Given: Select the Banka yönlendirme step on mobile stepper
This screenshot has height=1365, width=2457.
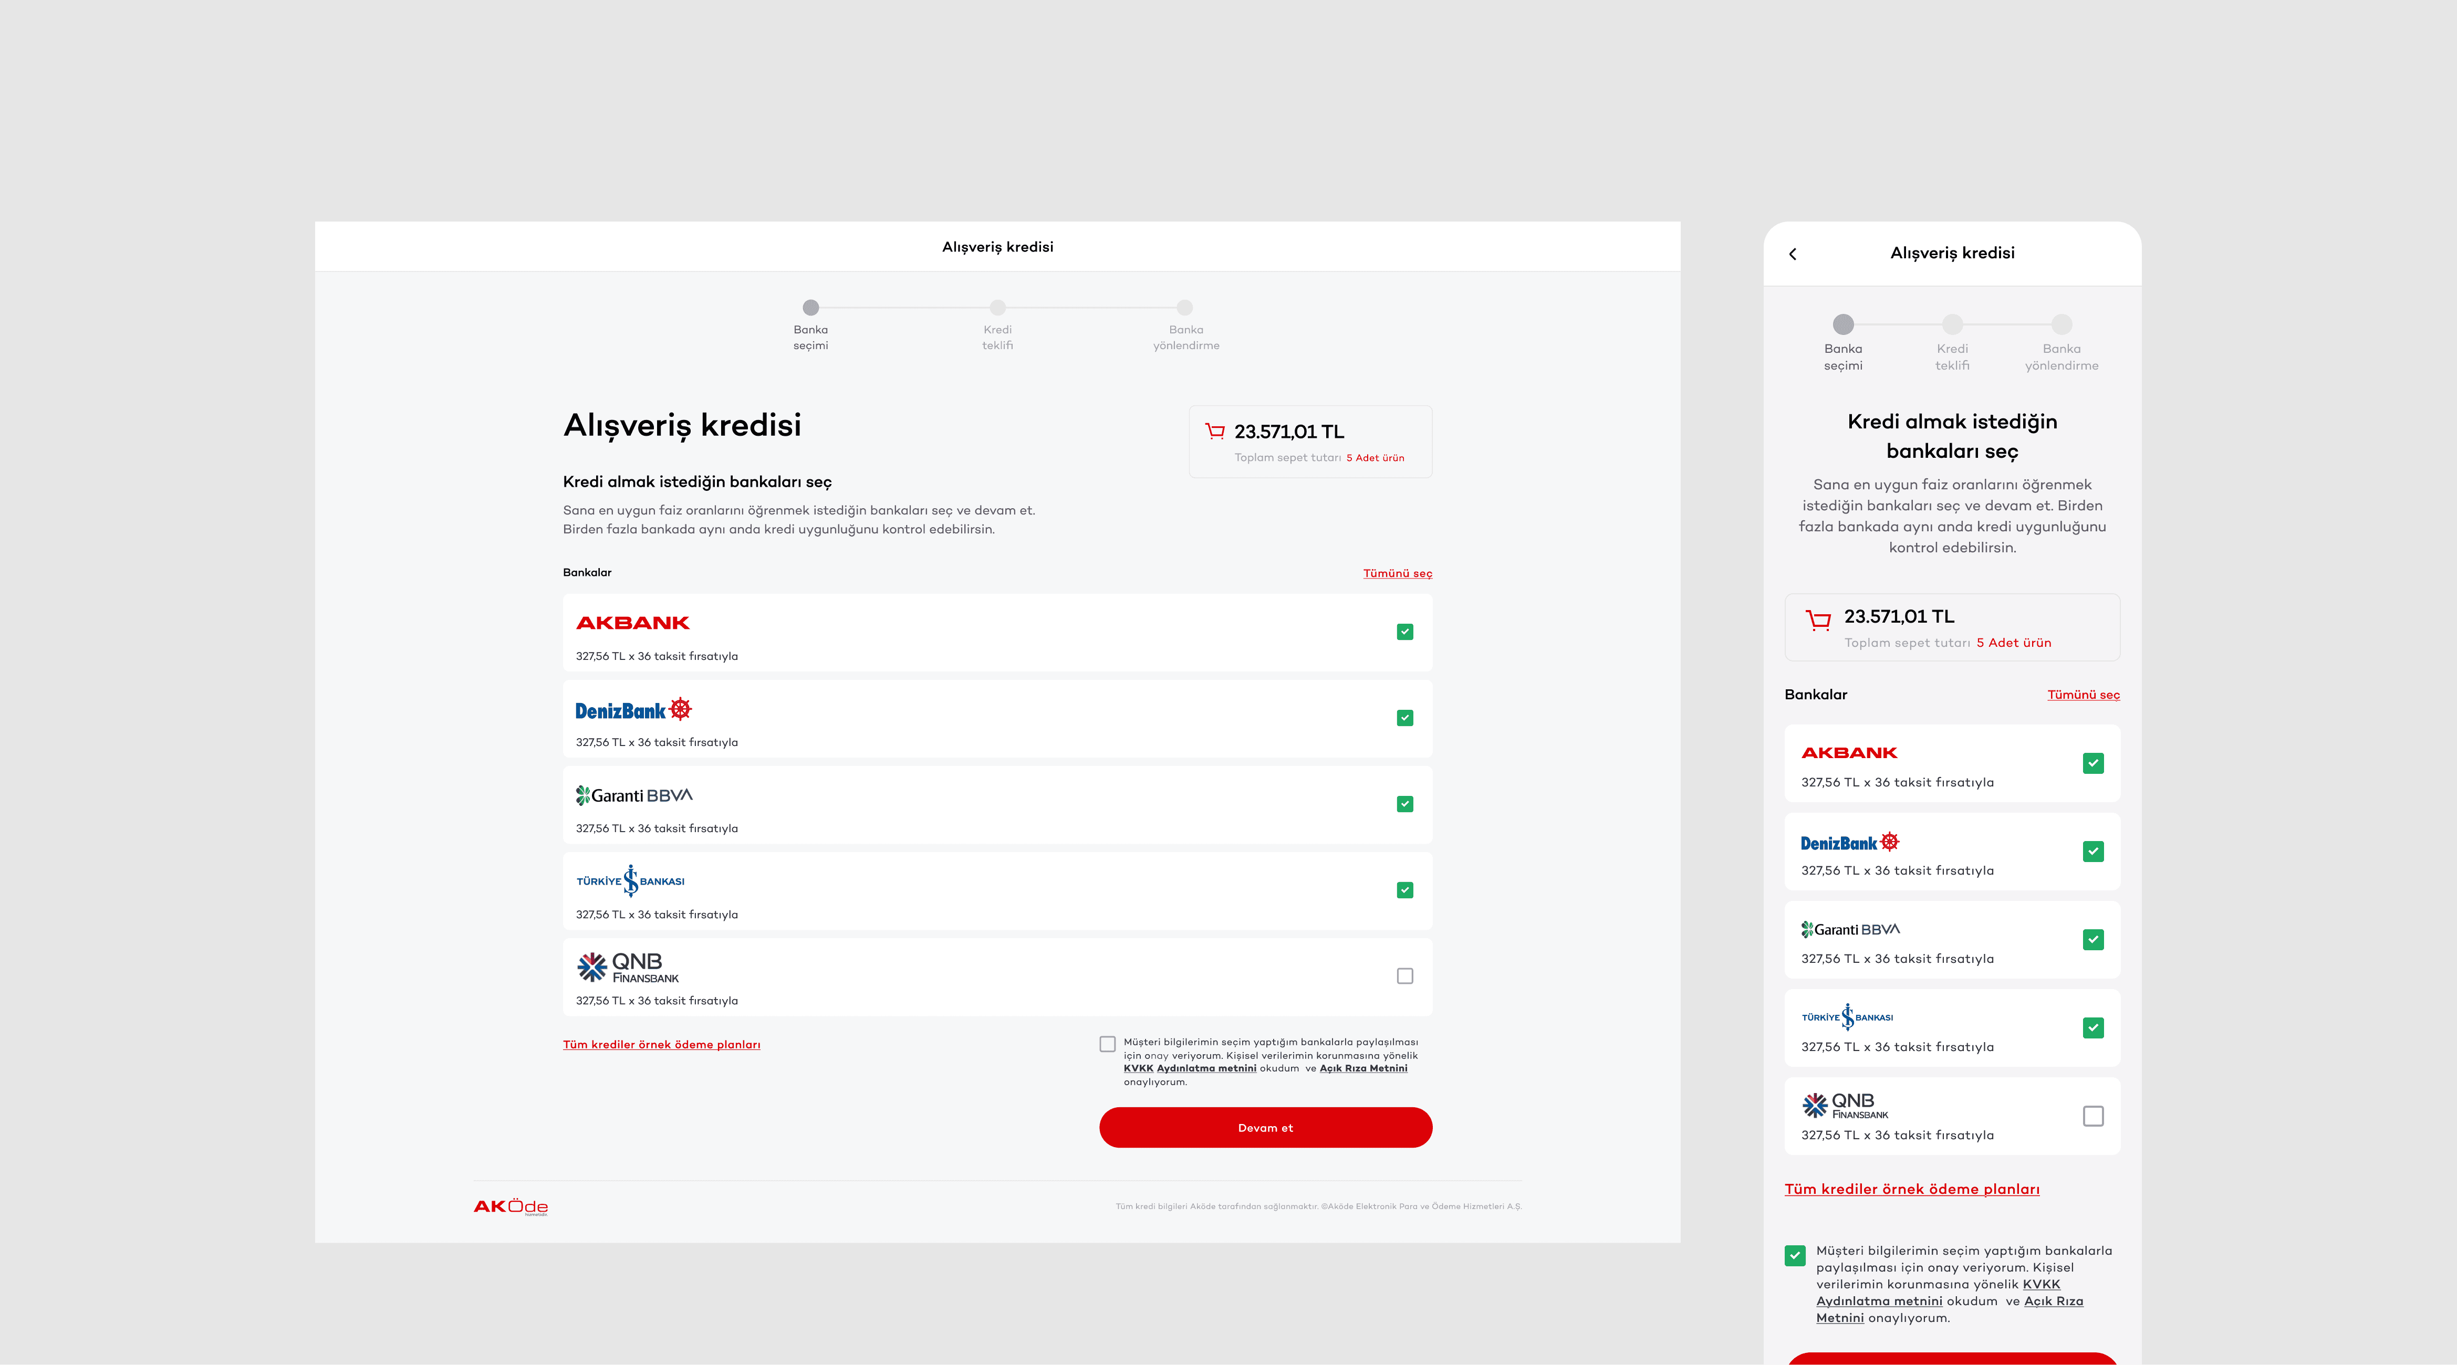Looking at the screenshot, I should (x=2061, y=325).
